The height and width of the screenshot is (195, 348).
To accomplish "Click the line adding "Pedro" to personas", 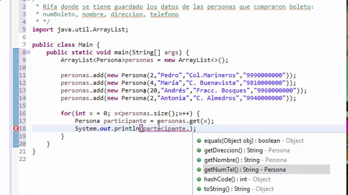I will pos(178,75).
